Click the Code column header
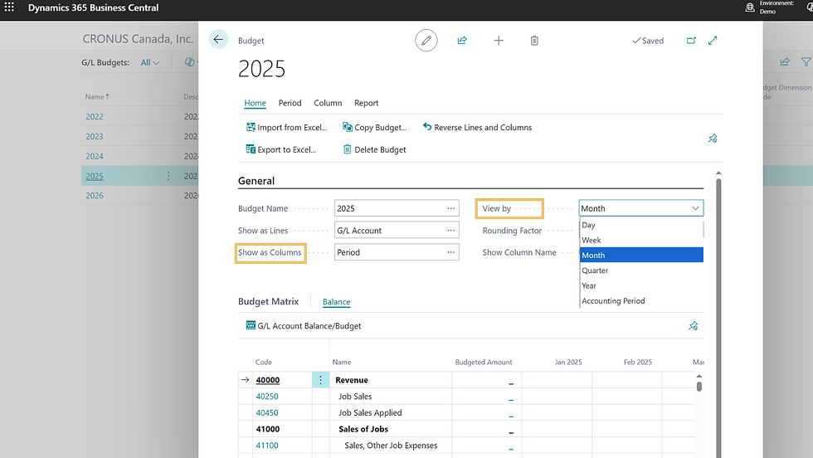Image resolution: width=813 pixels, height=458 pixels. click(264, 362)
